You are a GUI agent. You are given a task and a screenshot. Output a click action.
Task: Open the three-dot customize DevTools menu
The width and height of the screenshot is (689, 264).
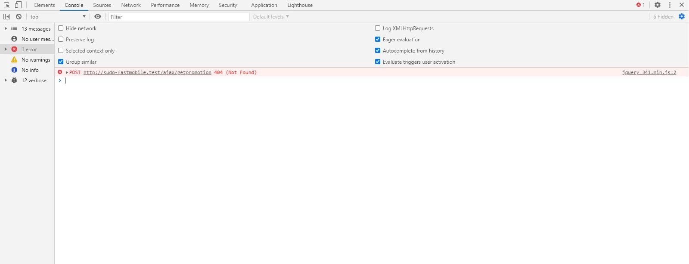(x=670, y=5)
